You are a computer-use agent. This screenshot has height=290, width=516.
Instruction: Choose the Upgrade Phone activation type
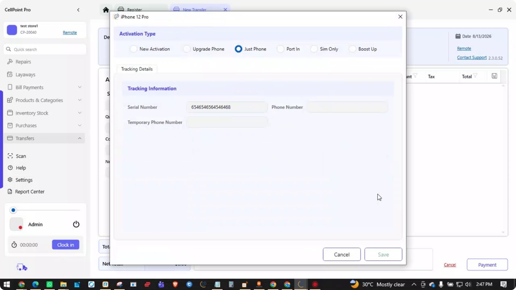coord(187,49)
